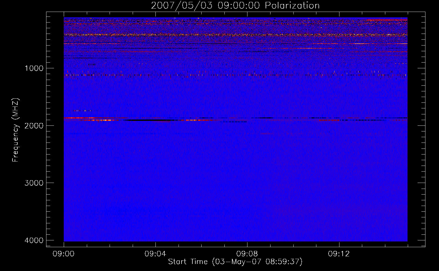Click the 1000 frequency tick label
The image size is (439, 271).
tap(34, 68)
